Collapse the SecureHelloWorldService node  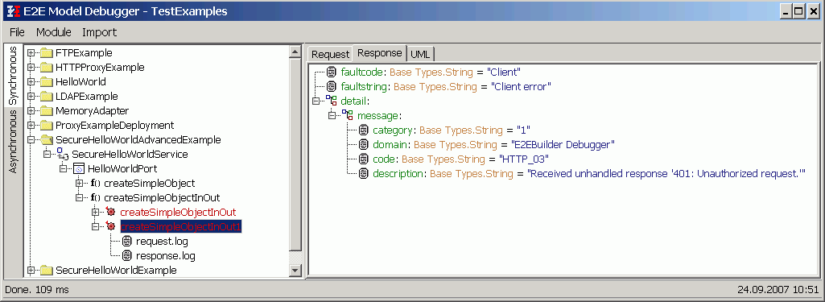47,154
